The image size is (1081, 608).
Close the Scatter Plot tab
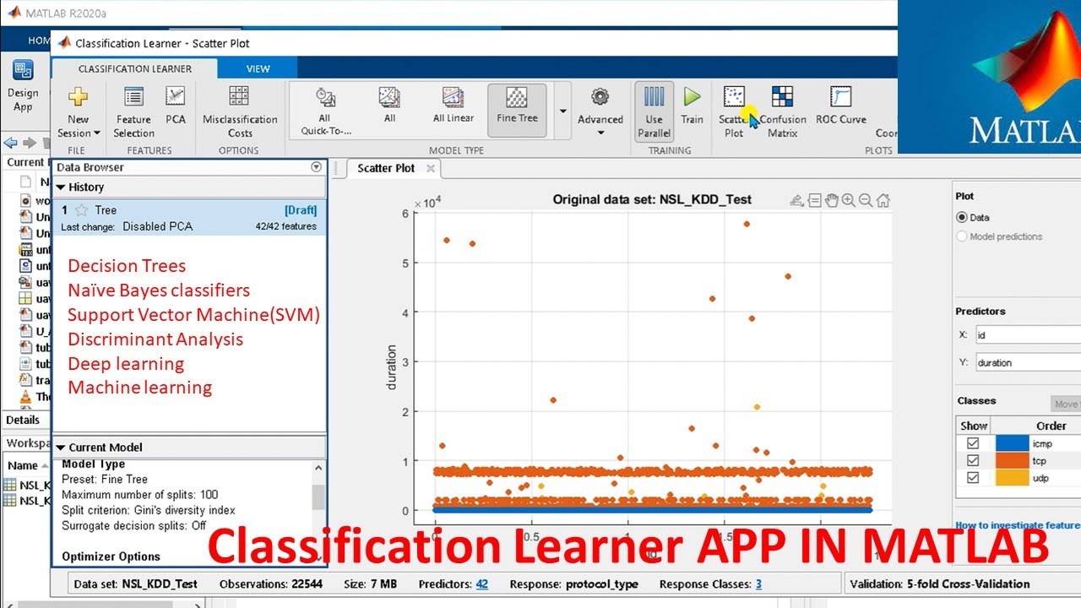pyautogui.click(x=430, y=168)
